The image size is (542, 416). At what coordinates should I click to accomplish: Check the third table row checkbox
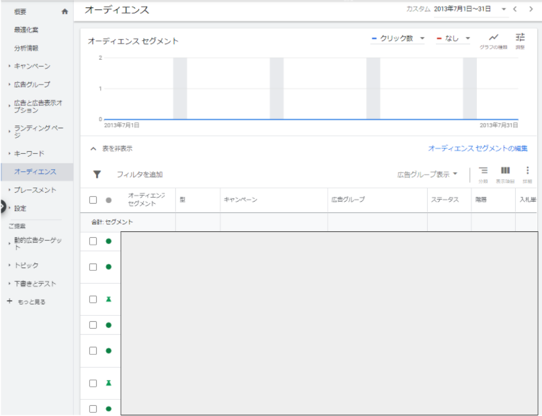click(x=93, y=300)
